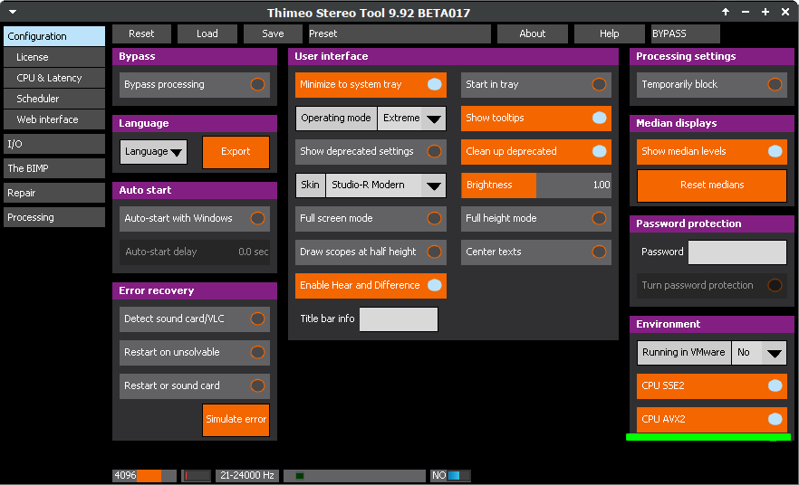Open Help

pos(609,33)
